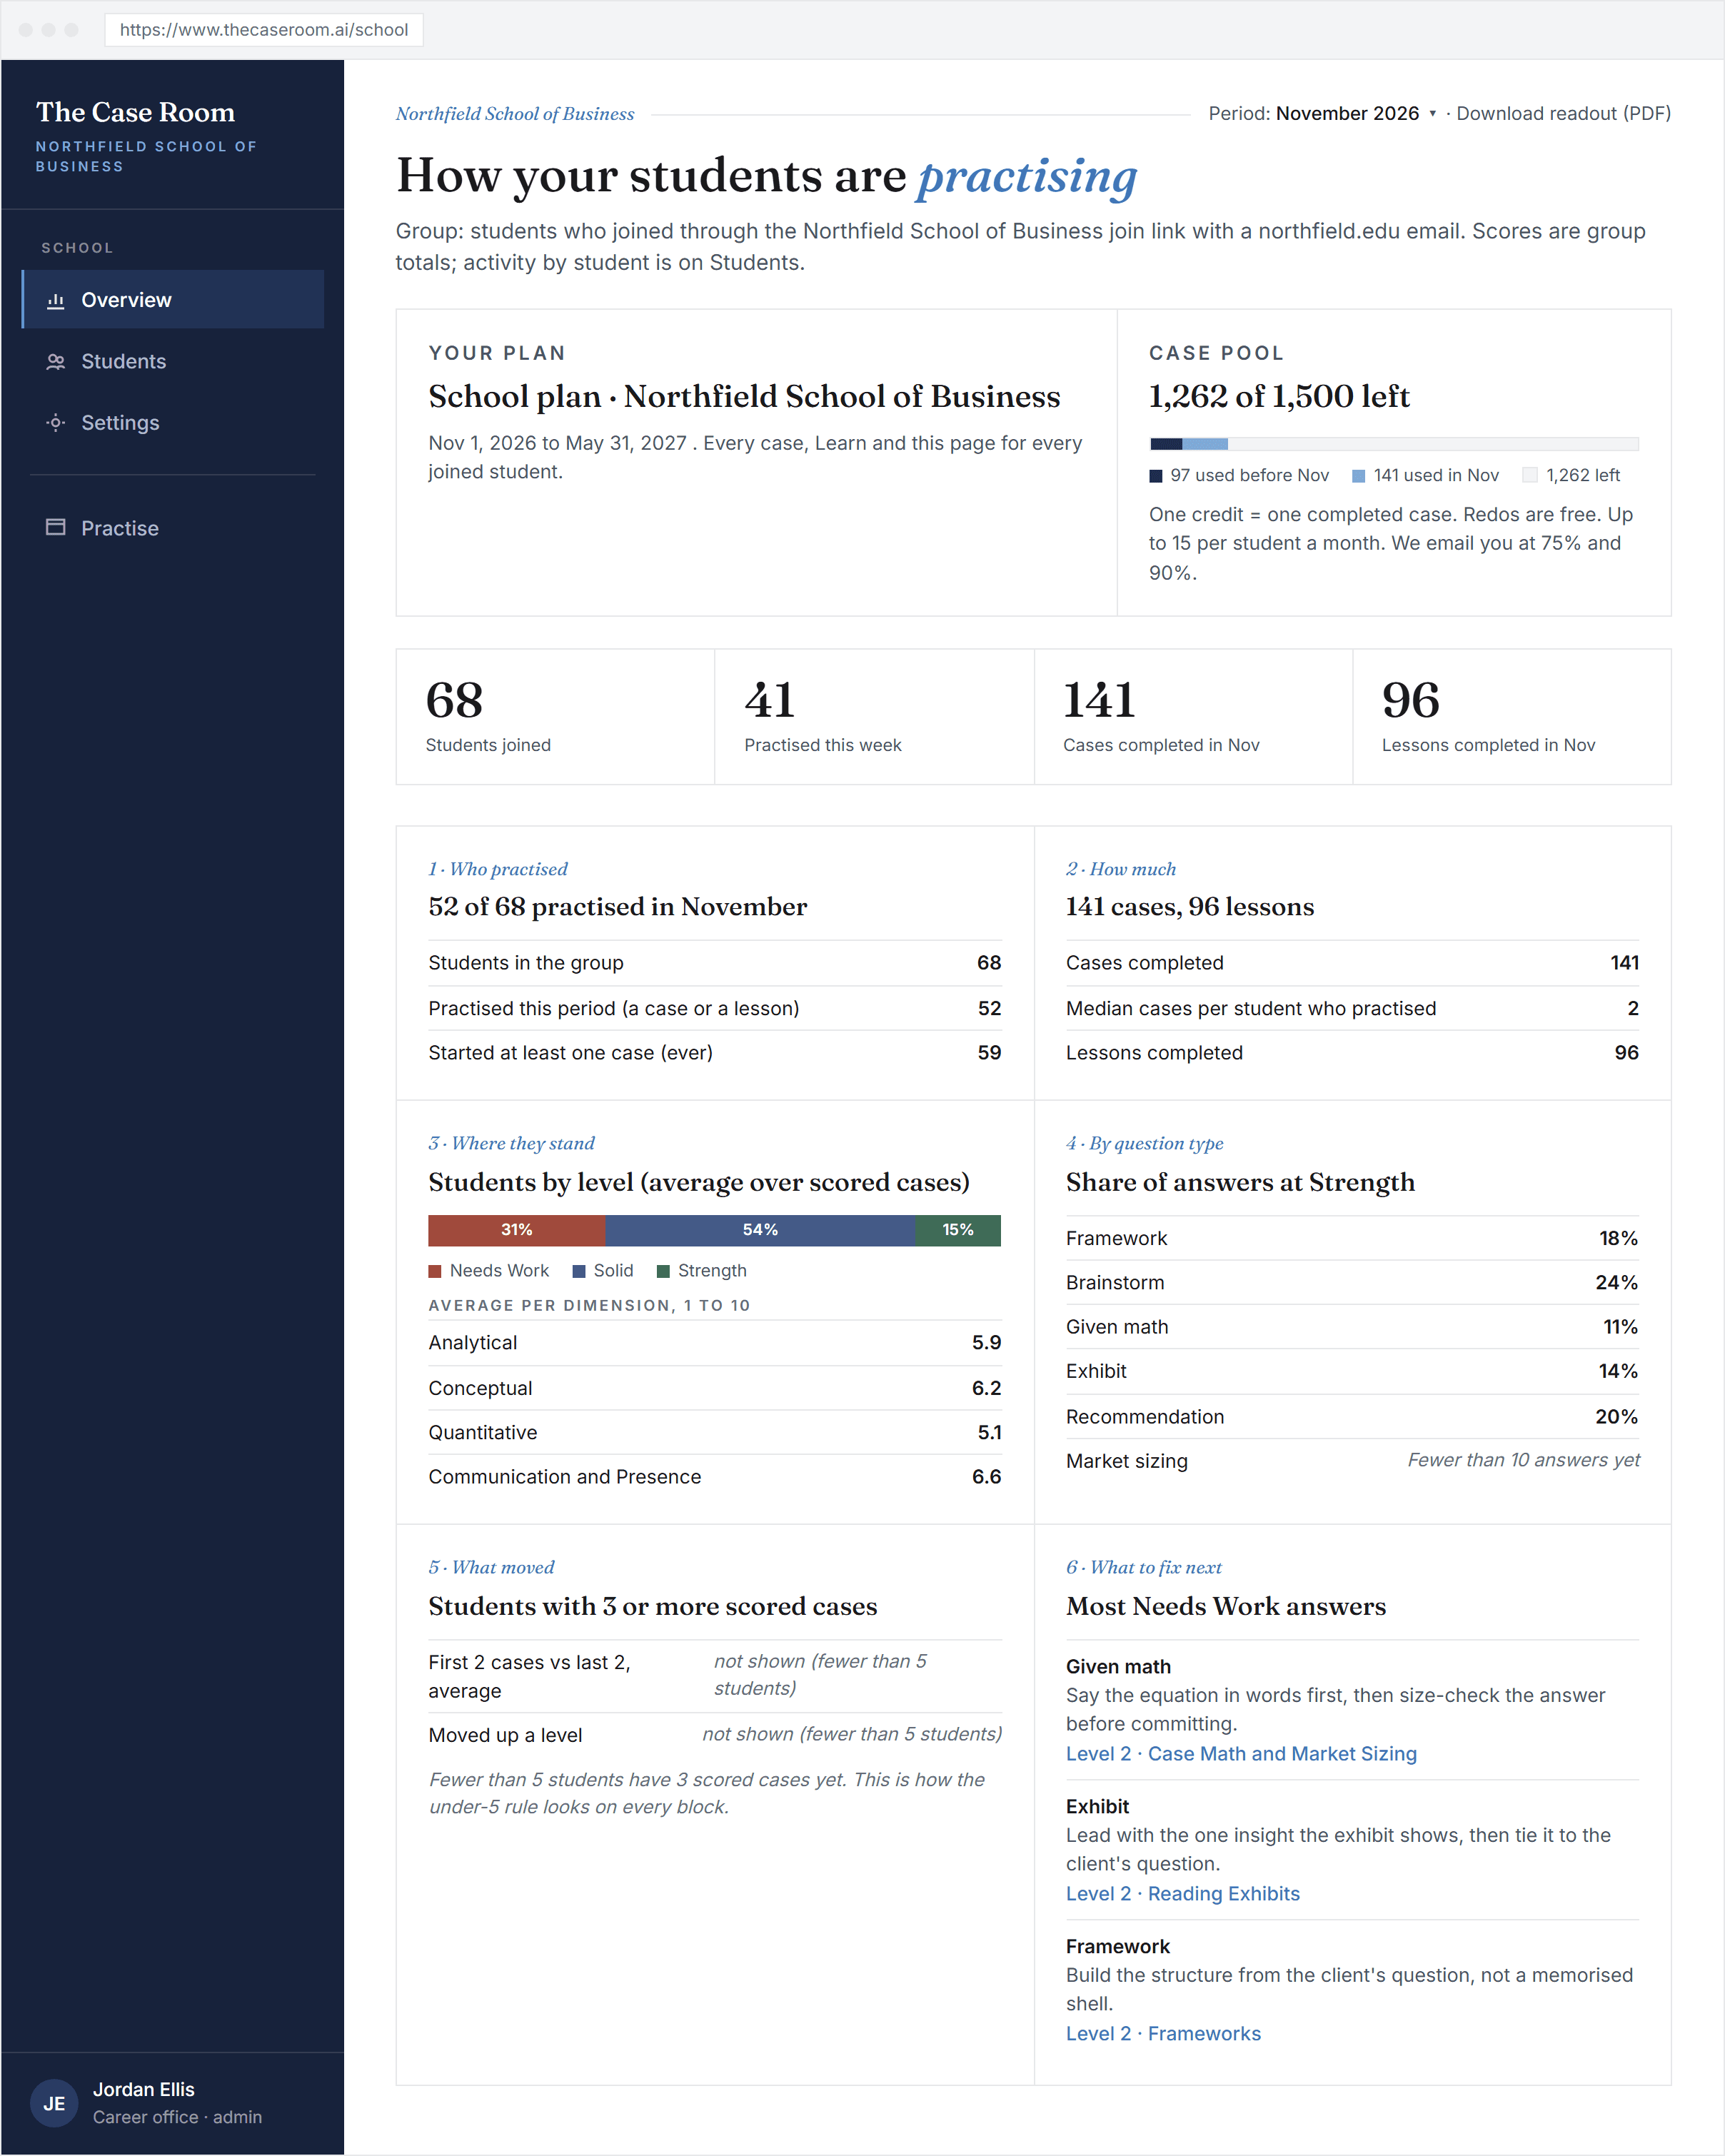Open the Period November 2026 dropdown
The width and height of the screenshot is (1725, 2156).
click(1322, 113)
